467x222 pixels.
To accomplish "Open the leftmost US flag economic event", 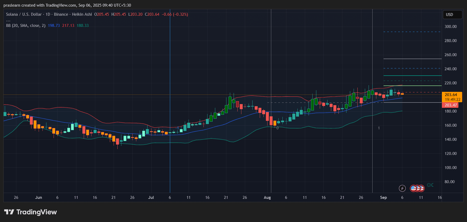I will click(x=413, y=188).
